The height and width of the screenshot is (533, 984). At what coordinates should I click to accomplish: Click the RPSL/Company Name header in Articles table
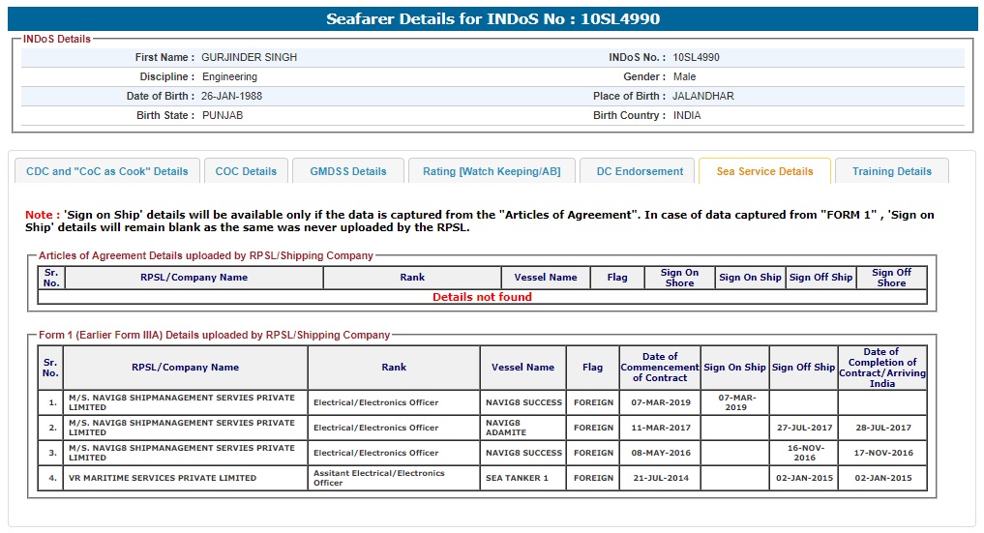tap(194, 278)
